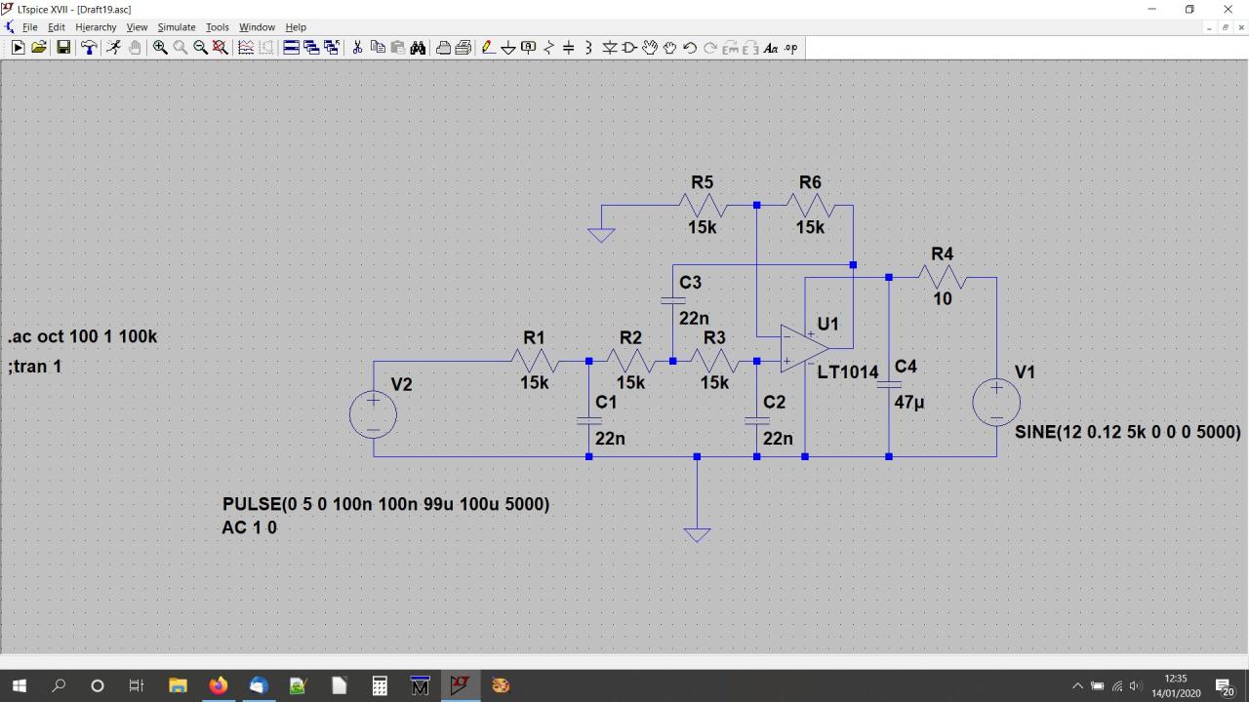This screenshot has width=1249, height=702.
Task: Pick the Capacitor placement tool
Action: pos(569,48)
